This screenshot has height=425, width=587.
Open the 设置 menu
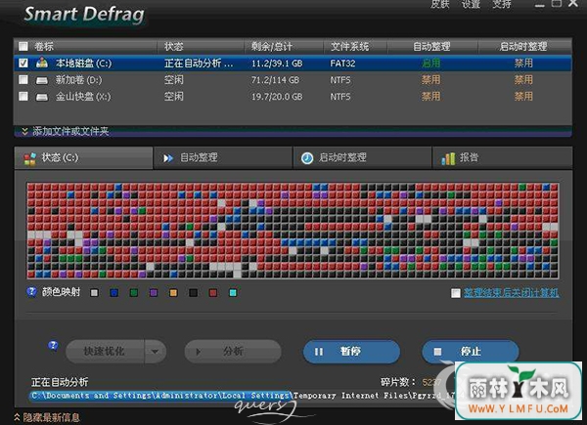pos(471,4)
